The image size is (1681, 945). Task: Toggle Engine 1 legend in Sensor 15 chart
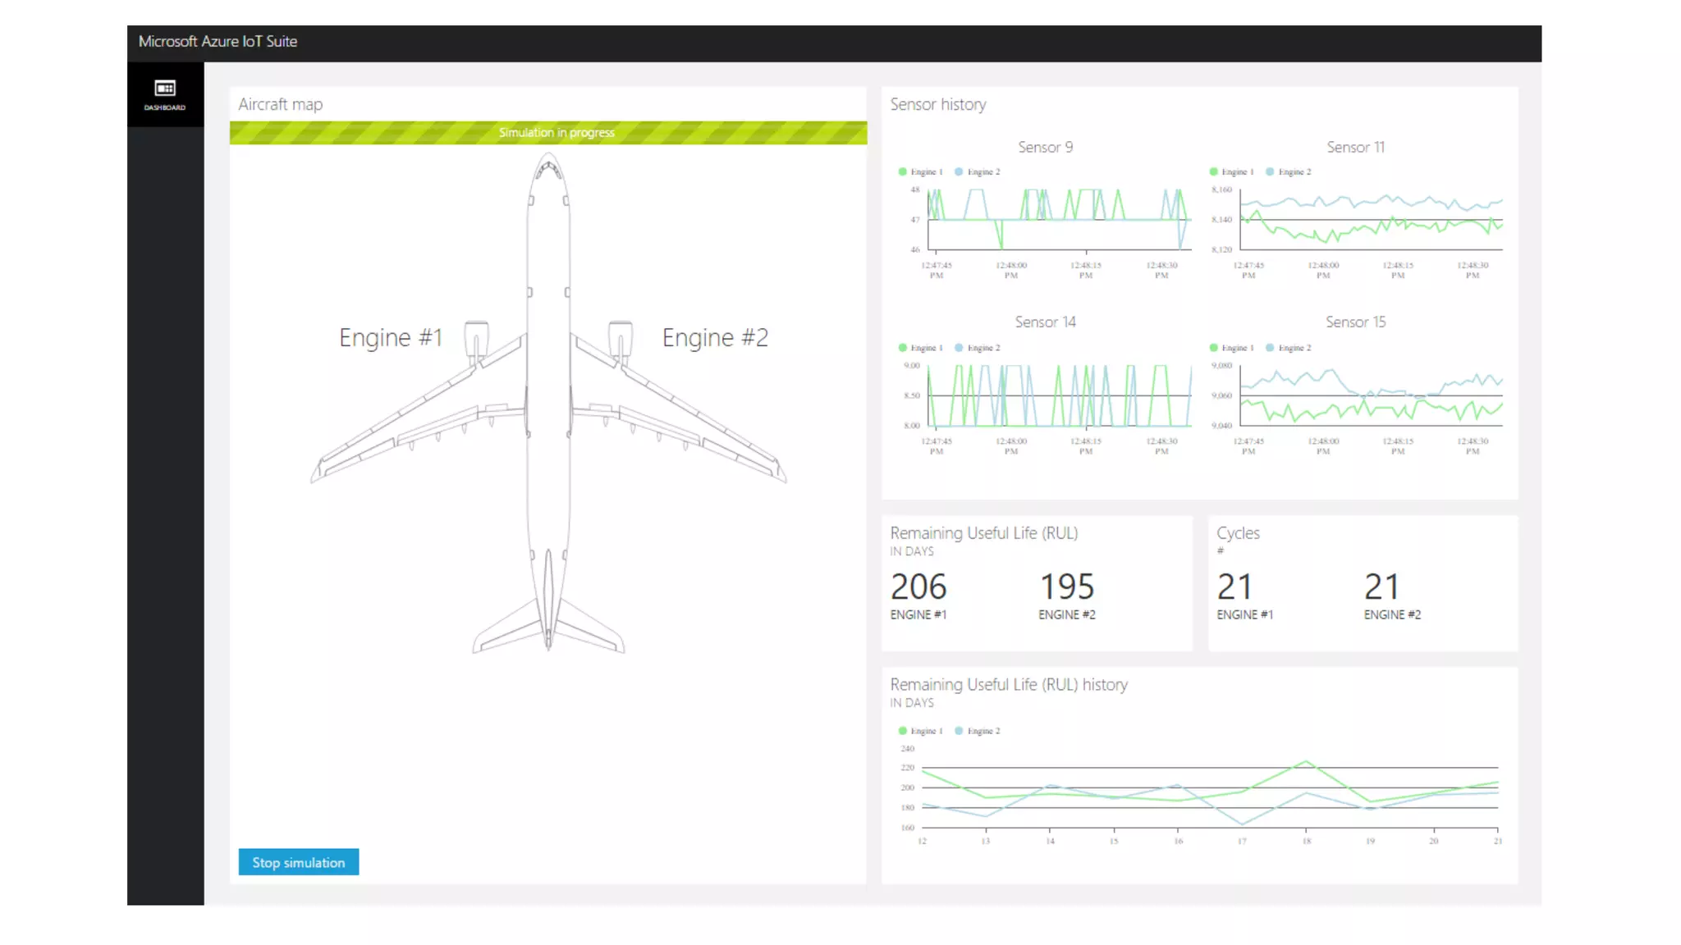(x=1232, y=349)
